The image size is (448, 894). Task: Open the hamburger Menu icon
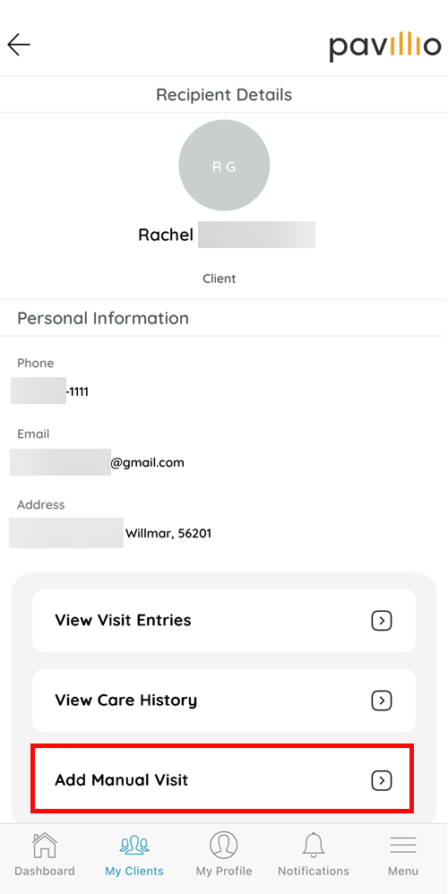403,845
